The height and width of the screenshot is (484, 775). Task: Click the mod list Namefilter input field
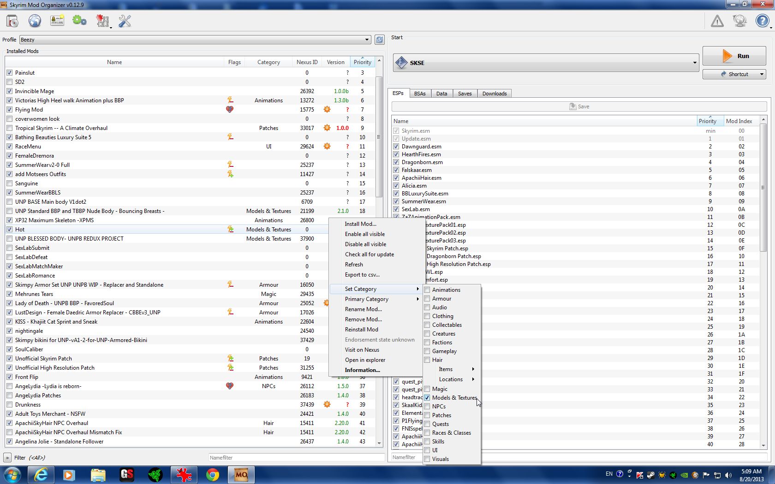(x=296, y=458)
